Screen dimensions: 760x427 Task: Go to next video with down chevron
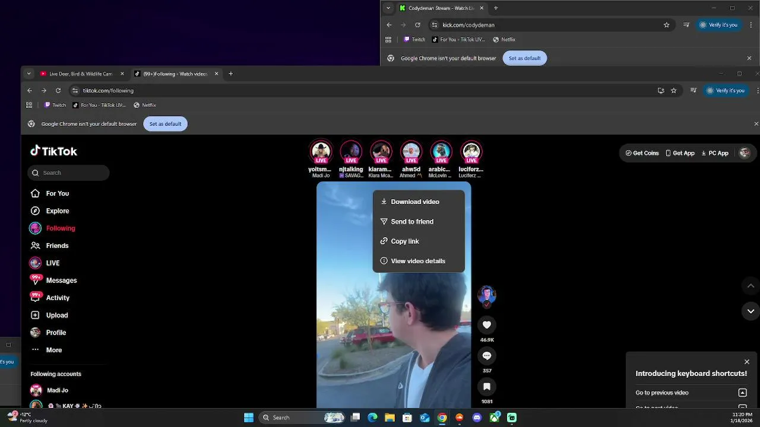coord(750,311)
